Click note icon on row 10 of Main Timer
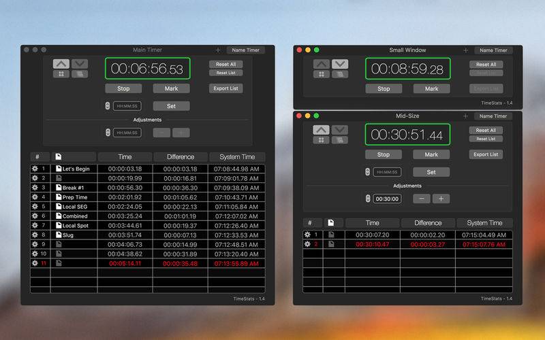The height and width of the screenshot is (340, 545). [x=59, y=254]
